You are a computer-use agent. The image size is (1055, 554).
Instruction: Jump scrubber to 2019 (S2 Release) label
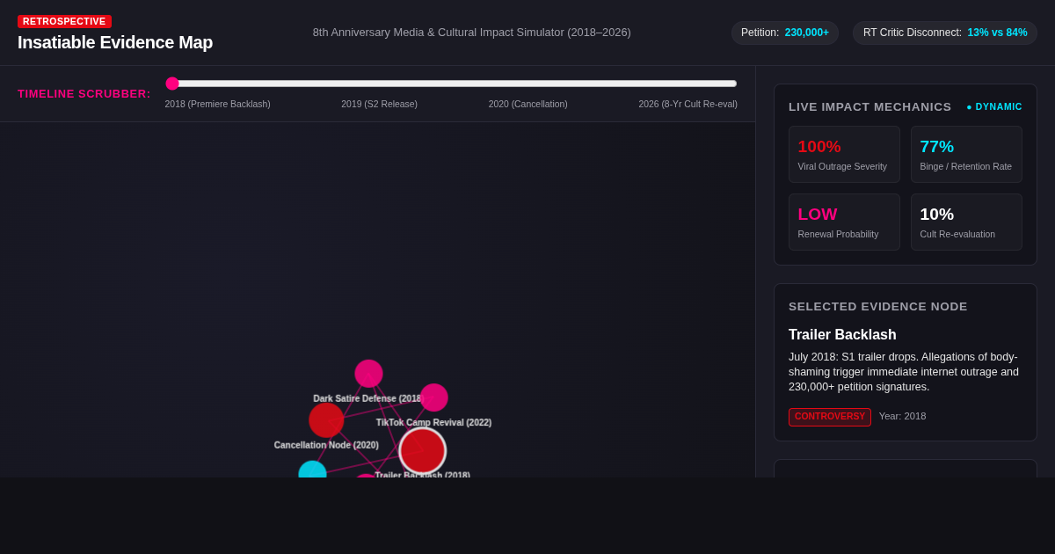pyautogui.click(x=379, y=104)
